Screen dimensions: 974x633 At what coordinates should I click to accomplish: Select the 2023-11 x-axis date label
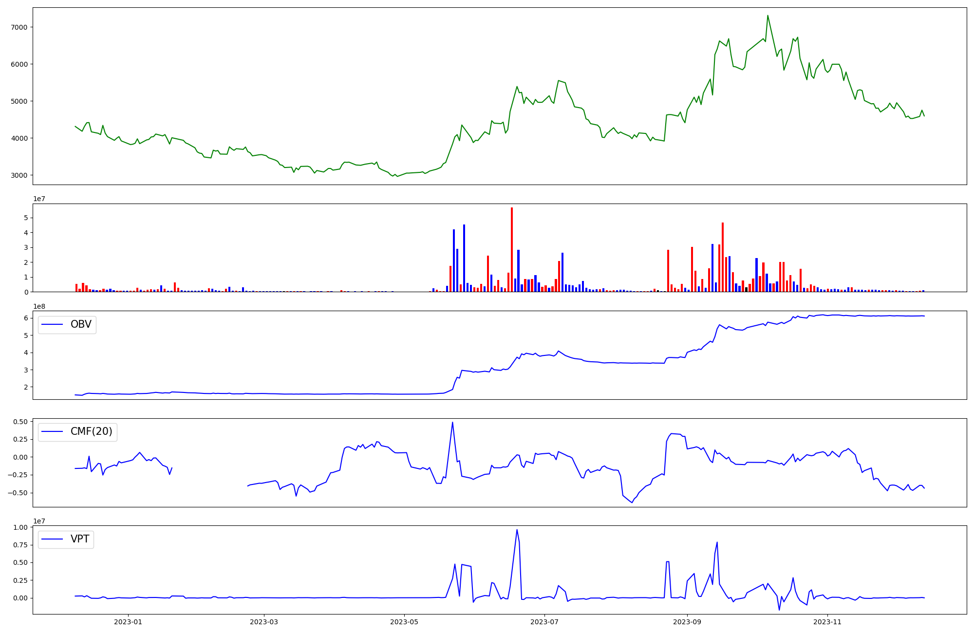827,622
